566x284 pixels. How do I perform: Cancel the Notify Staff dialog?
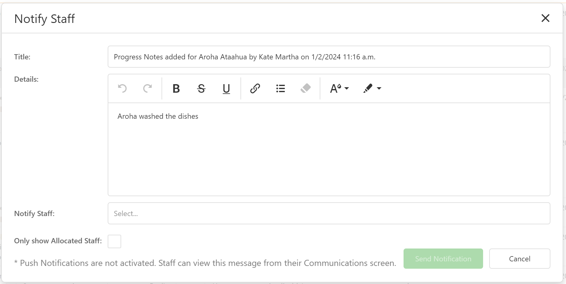[519, 259]
